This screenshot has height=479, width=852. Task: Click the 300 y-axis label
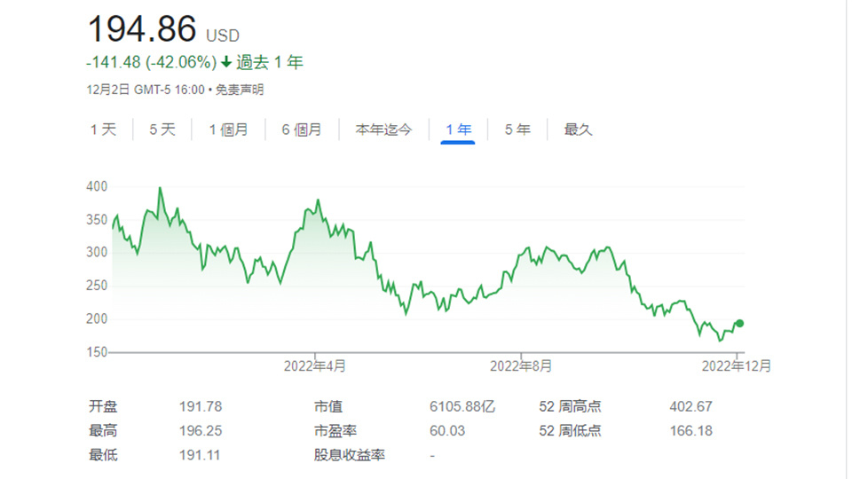(x=97, y=253)
